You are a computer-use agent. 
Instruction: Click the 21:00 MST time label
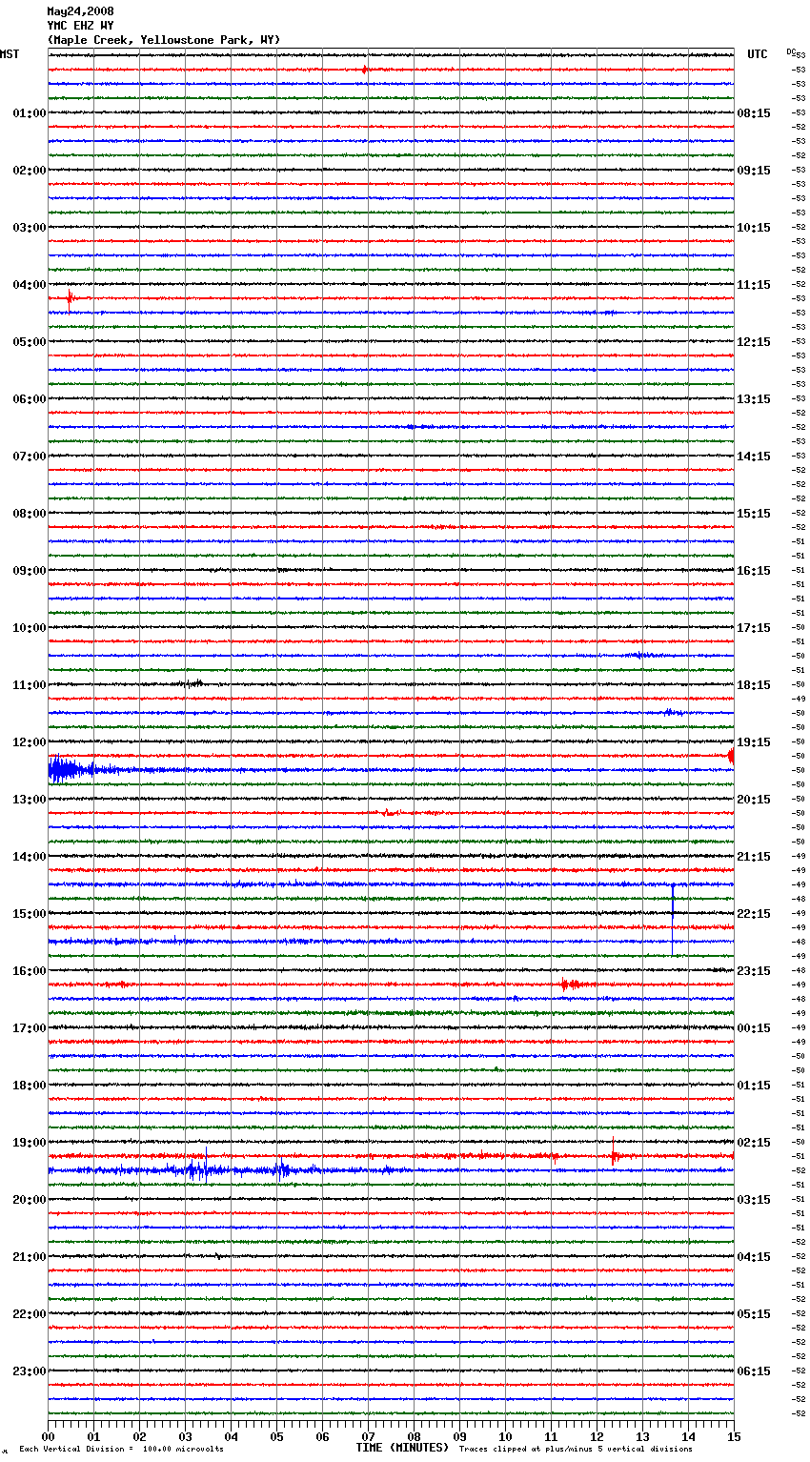click(30, 1257)
